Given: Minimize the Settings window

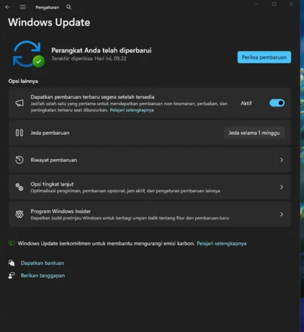Looking at the screenshot, I should point(257,4).
